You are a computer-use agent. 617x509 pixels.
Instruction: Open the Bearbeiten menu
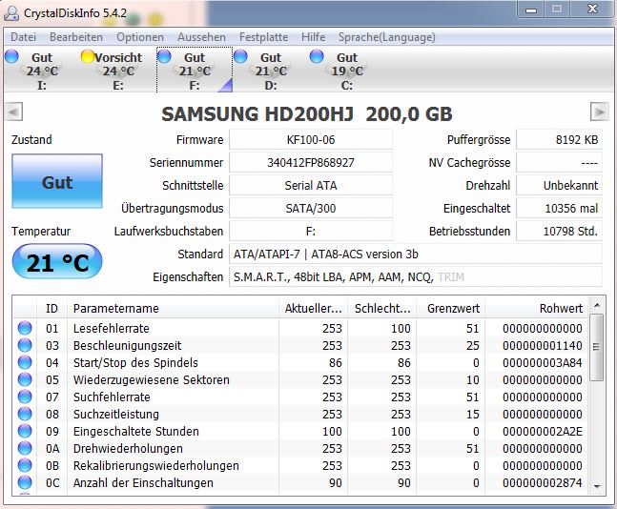pyautogui.click(x=76, y=37)
